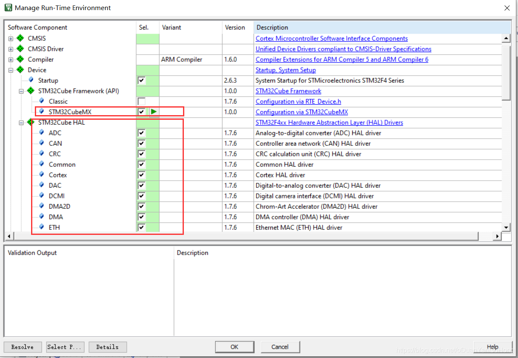
Task: Open Cortex Microcontroller Software Interface Components link
Action: (x=332, y=38)
